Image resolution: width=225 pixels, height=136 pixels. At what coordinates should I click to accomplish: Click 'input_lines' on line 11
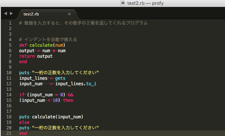(x=33, y=78)
